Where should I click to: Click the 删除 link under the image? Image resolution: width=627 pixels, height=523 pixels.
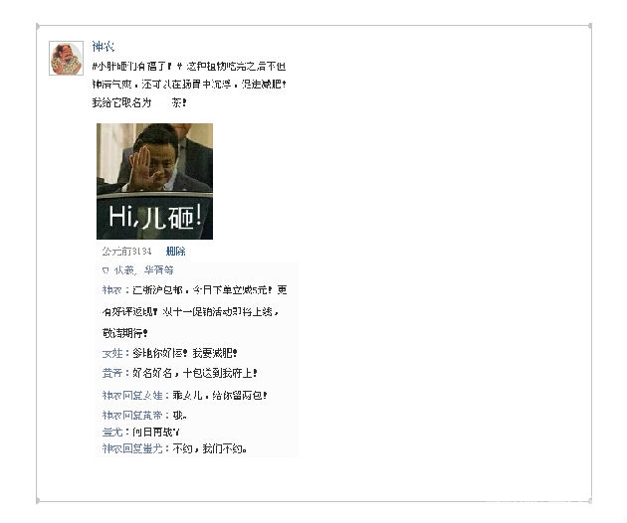pyautogui.click(x=175, y=252)
